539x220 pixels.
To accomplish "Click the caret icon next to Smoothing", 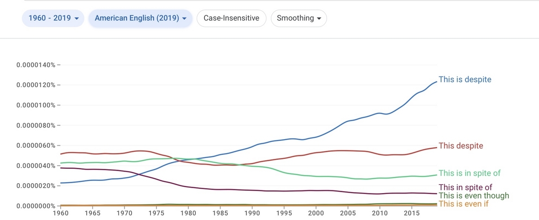I will tap(319, 19).
